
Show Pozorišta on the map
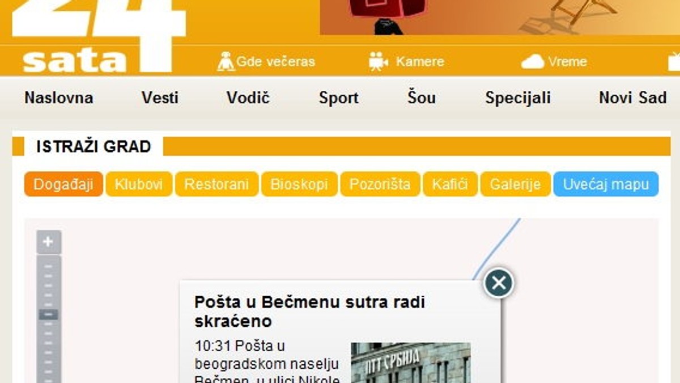(380, 184)
